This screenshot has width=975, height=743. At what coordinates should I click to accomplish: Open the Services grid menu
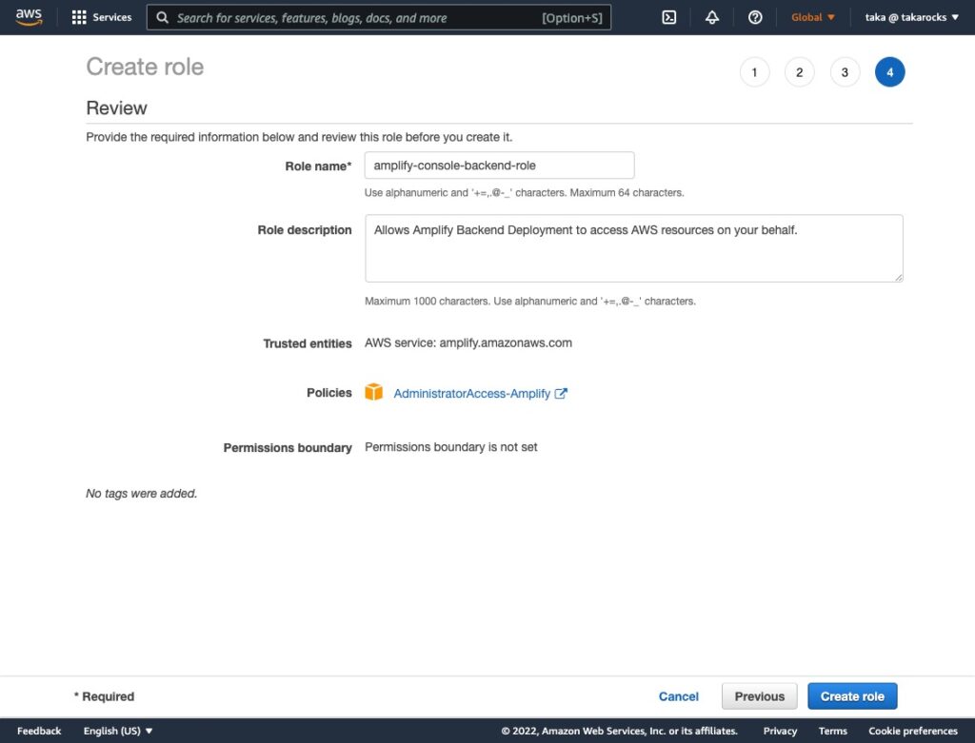tap(101, 17)
